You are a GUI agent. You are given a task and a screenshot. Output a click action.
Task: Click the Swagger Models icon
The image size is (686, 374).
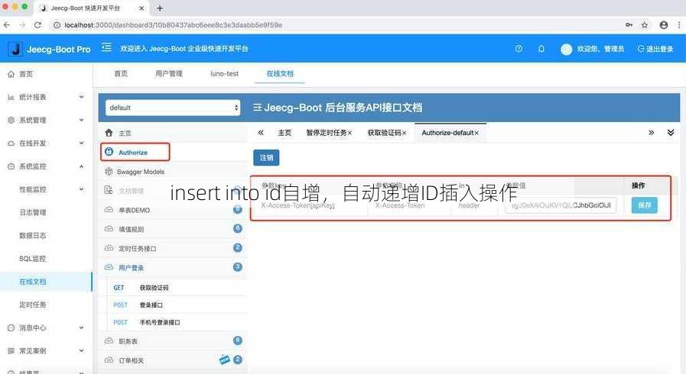click(109, 172)
